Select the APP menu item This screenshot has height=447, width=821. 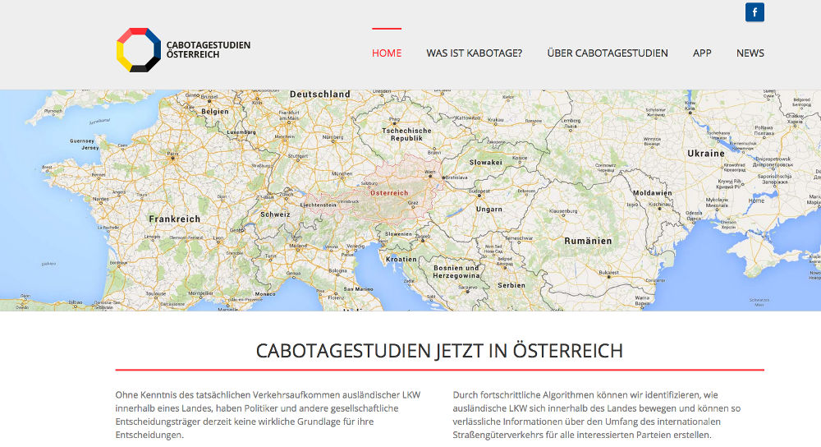click(702, 53)
